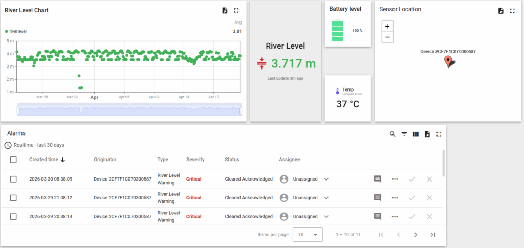This screenshot has height=248, width=524.
Task: Click Cleared Acknowledged status in 2026-03-29 20:38:14 row
Action: [249, 217]
